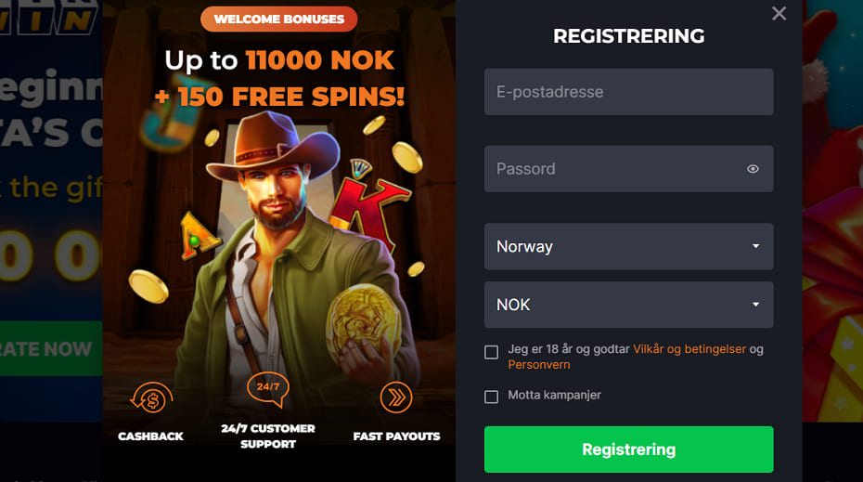The image size is (863, 482).
Task: Click the golden letter A symbol
Action: tap(200, 235)
